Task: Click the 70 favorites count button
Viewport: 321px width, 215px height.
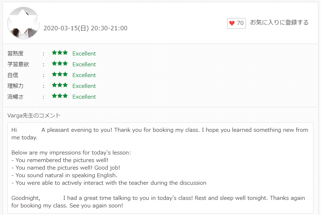Action: coord(237,23)
